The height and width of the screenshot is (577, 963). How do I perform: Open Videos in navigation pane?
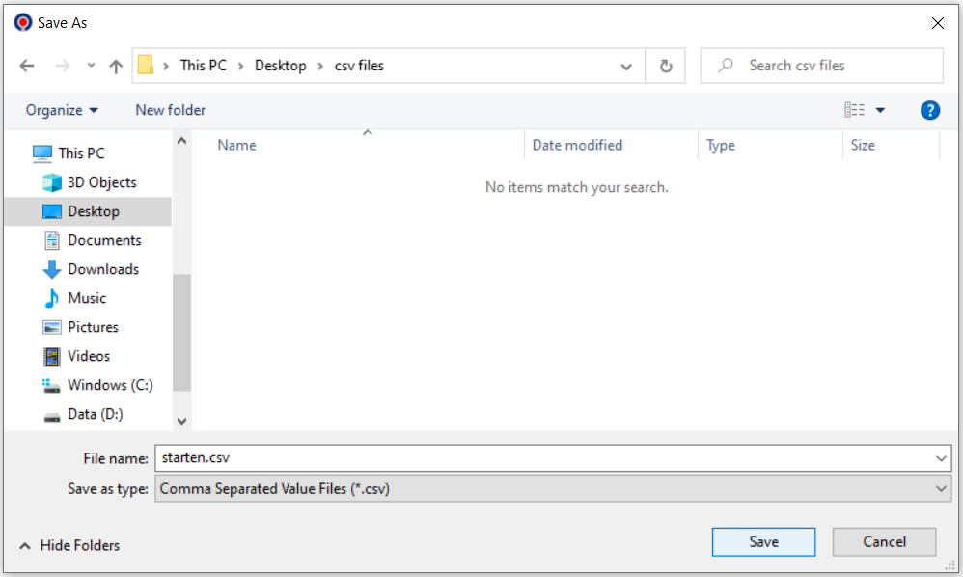click(89, 356)
